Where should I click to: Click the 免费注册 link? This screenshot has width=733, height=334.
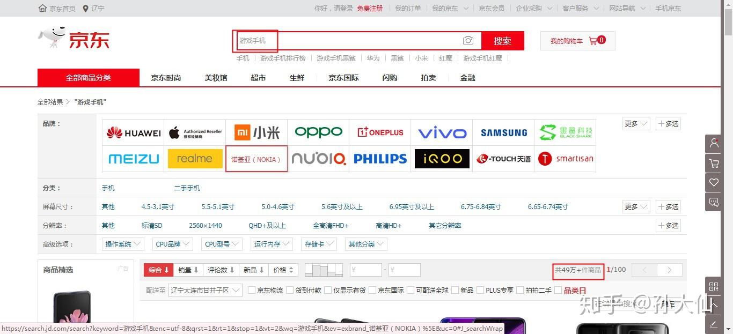point(370,8)
